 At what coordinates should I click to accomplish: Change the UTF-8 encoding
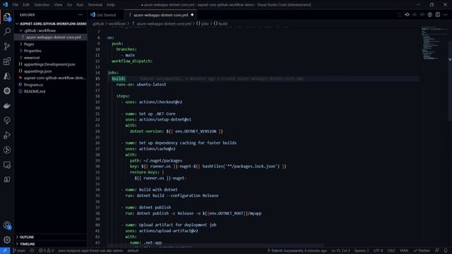click(379, 251)
